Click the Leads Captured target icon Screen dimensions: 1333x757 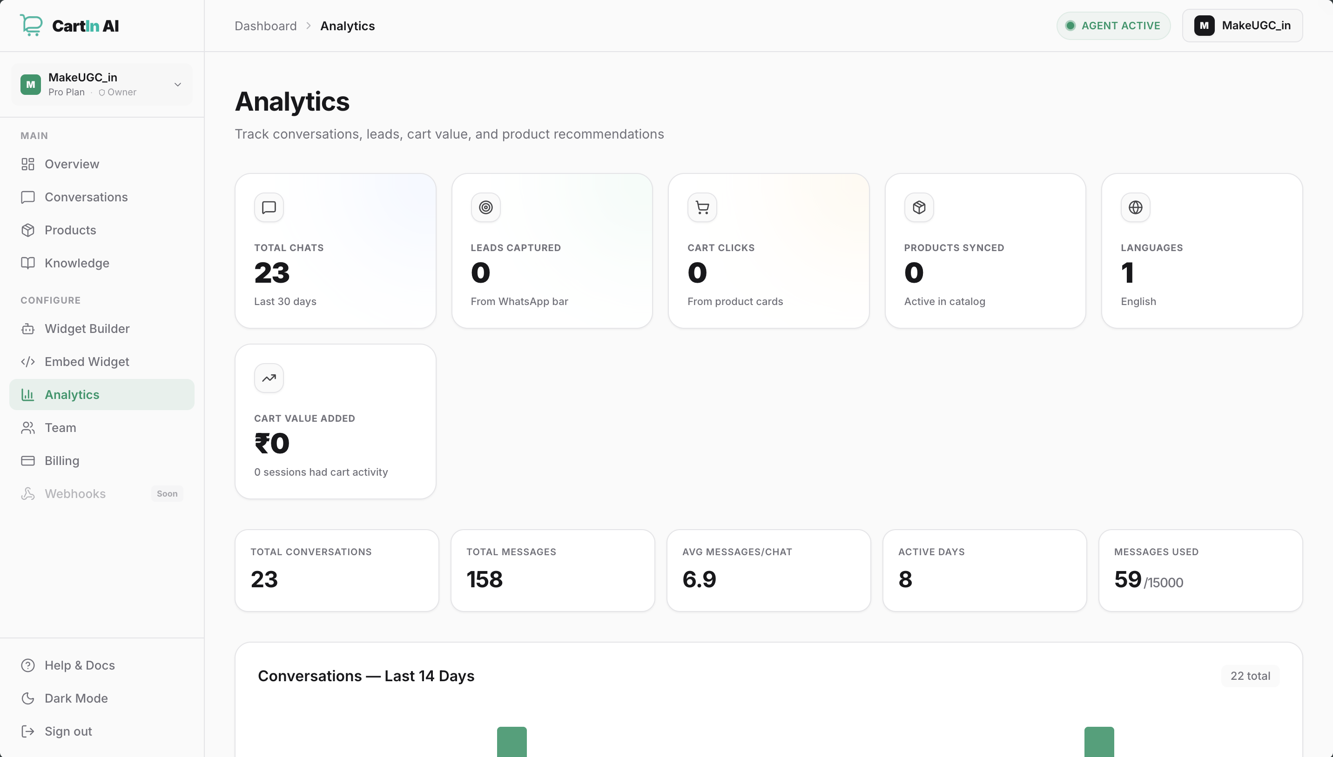[485, 207]
